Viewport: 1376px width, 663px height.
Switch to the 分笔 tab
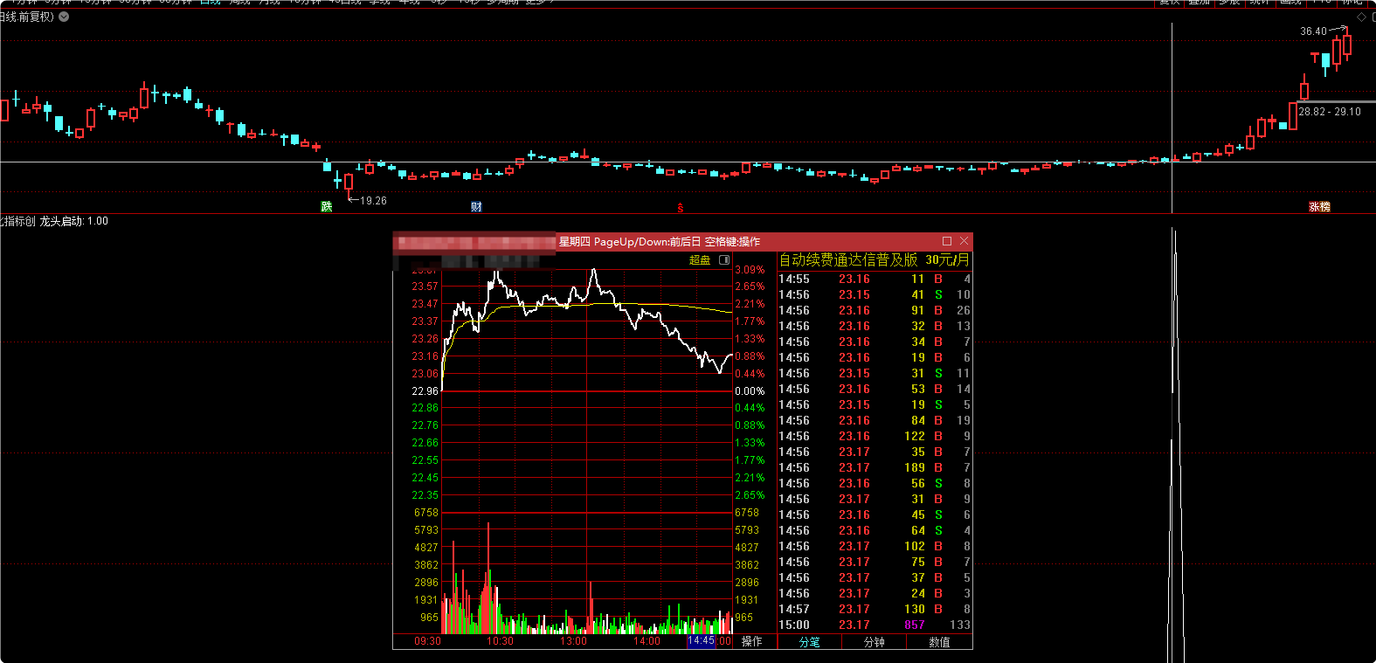pyautogui.click(x=810, y=642)
